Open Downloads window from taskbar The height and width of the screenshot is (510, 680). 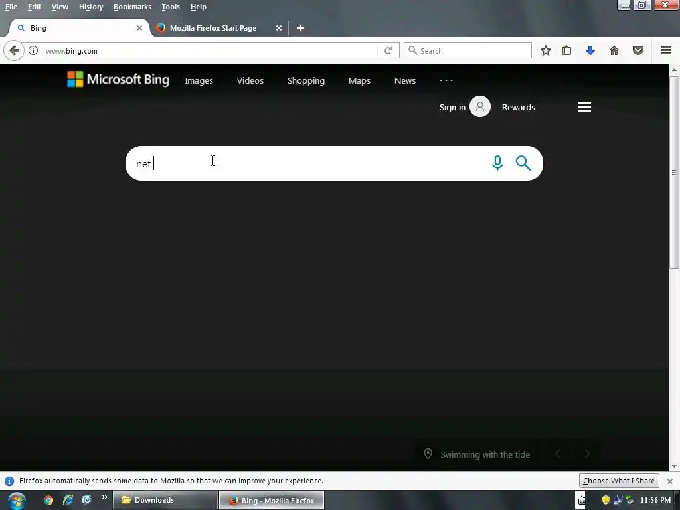pos(165,501)
